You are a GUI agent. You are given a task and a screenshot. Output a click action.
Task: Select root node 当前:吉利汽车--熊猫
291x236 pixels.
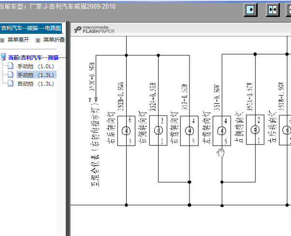37,58
